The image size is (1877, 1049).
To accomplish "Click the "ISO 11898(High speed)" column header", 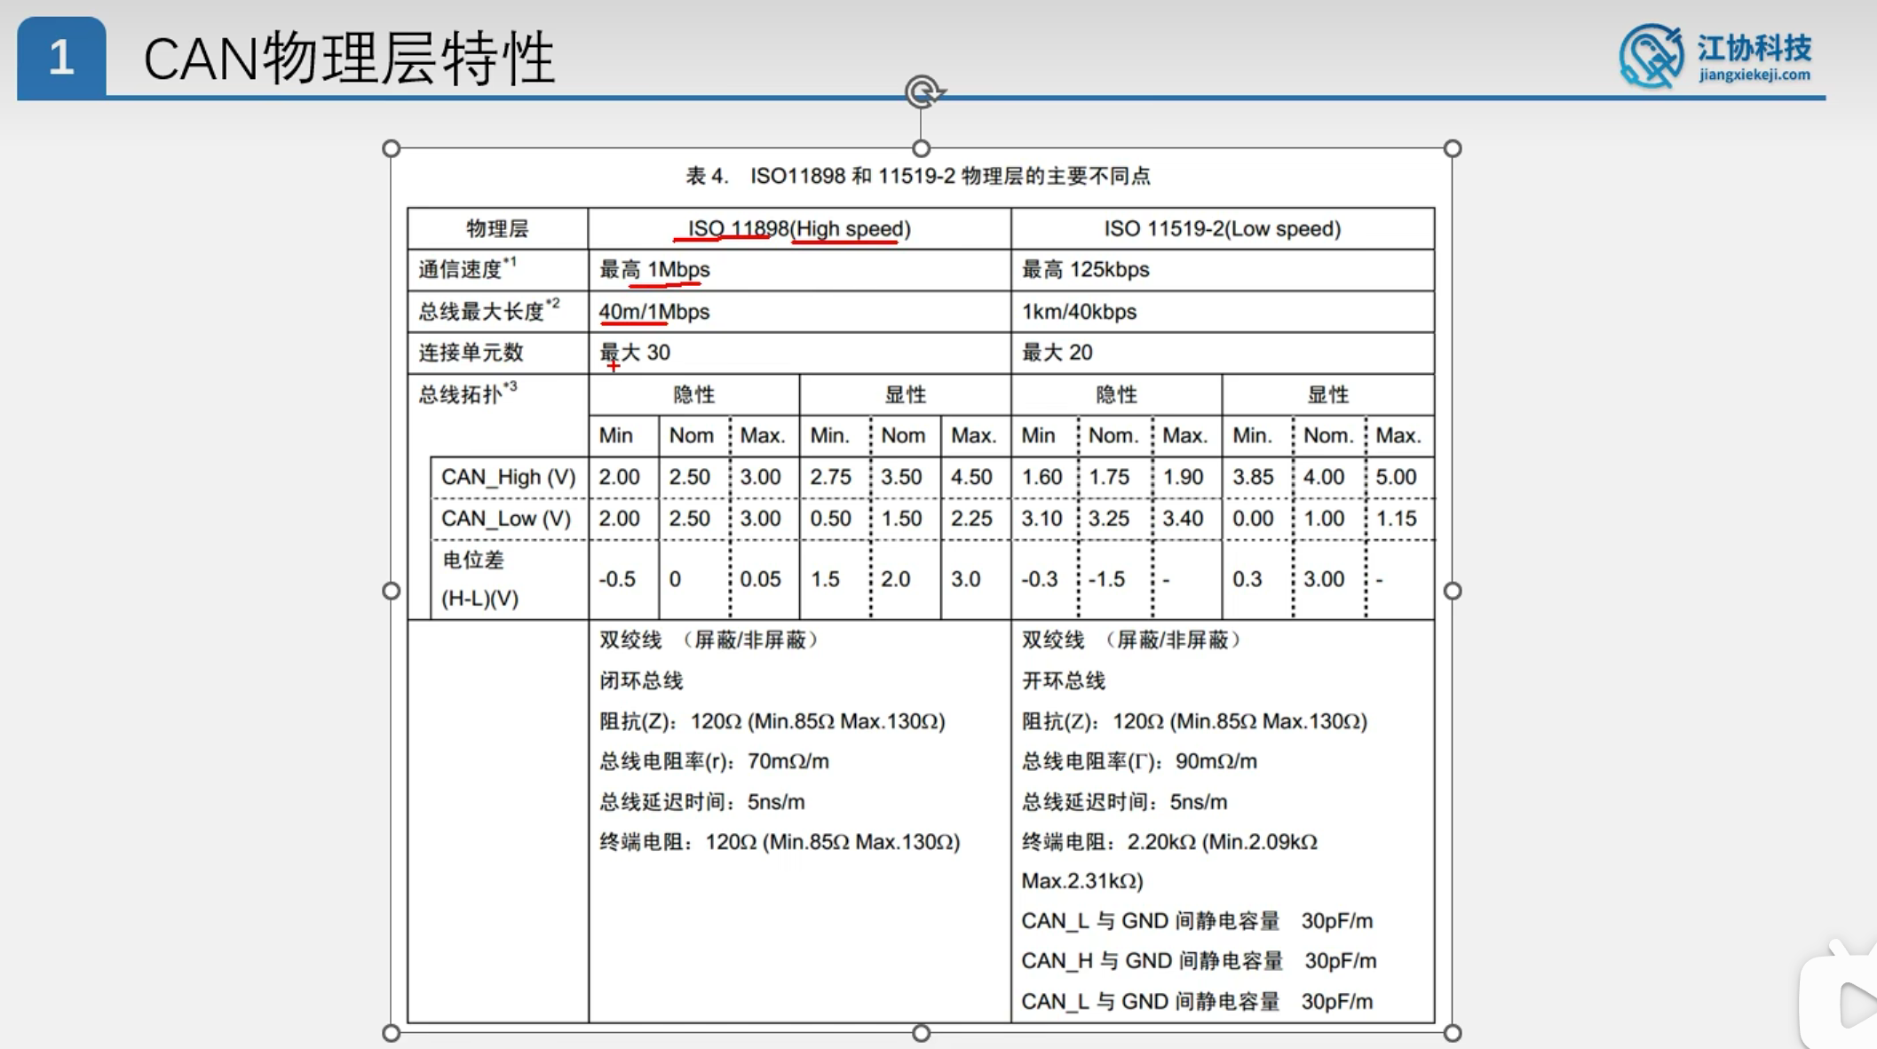I will 799,229.
